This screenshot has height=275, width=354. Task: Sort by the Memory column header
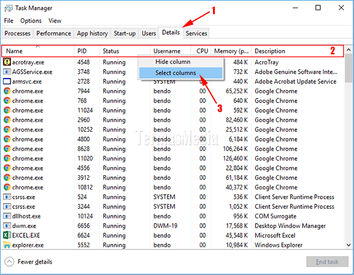point(231,51)
